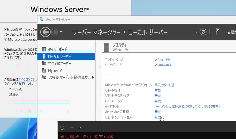Click the NIC チーミング value 無効
Viewport: 236px width, 139px height.
[158, 101]
